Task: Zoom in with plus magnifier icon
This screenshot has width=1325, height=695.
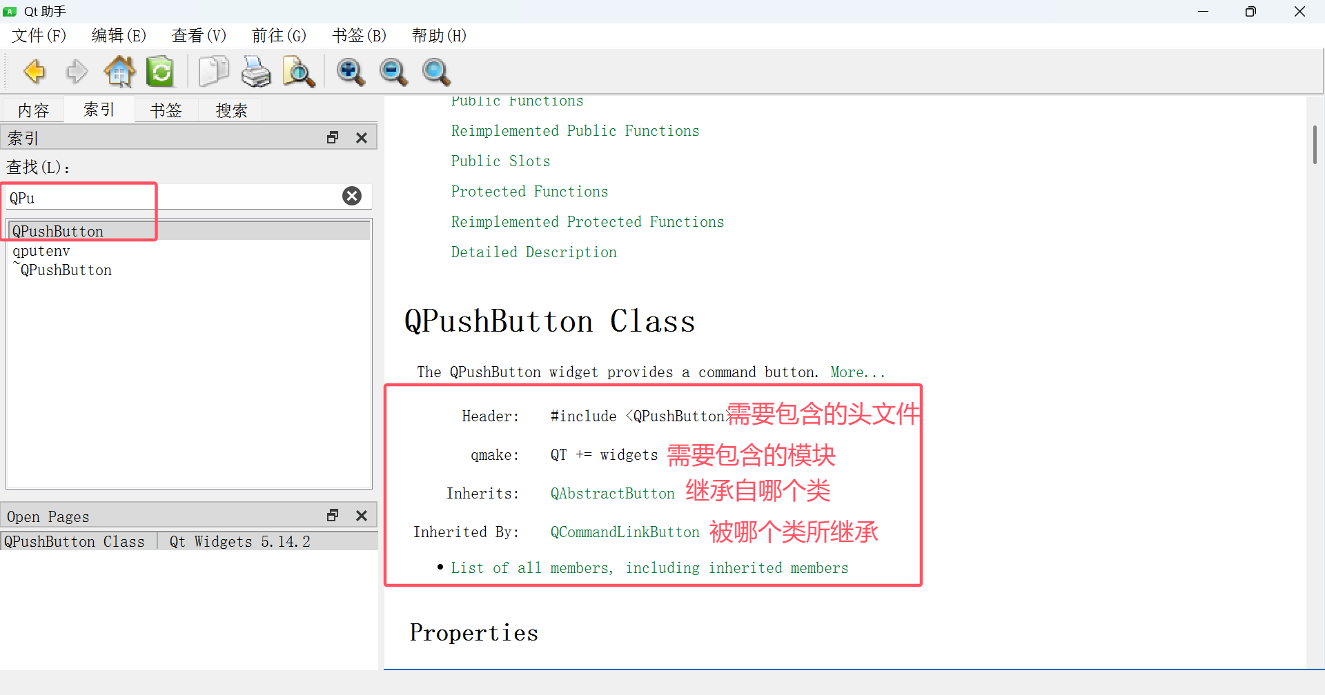Action: pos(351,72)
